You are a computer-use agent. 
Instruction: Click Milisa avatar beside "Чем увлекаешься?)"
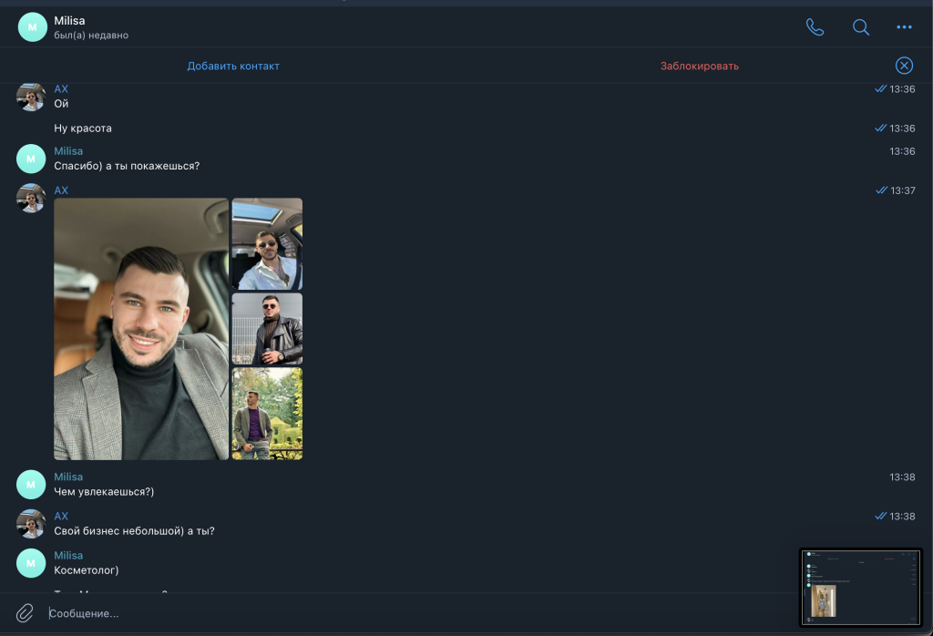pyautogui.click(x=31, y=484)
